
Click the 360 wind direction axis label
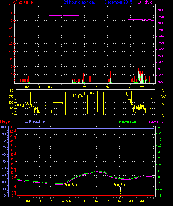[x=11, y=91]
